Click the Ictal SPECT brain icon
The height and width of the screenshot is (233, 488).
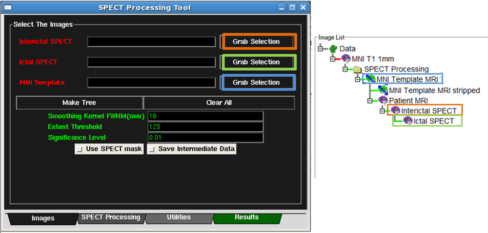(x=407, y=121)
